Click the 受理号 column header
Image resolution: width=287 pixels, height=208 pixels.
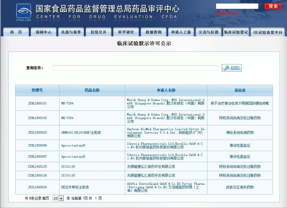point(37,90)
